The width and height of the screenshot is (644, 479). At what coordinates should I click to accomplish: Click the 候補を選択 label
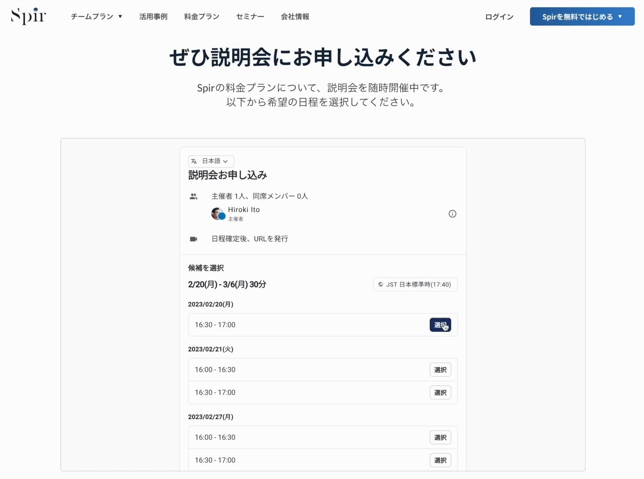pyautogui.click(x=206, y=268)
